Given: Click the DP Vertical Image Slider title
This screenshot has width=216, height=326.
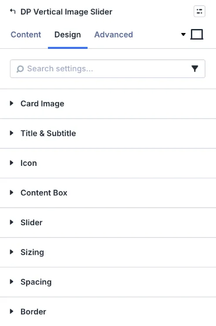Looking at the screenshot, I should pos(66,11).
